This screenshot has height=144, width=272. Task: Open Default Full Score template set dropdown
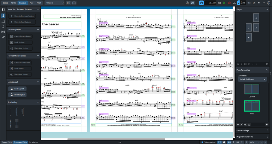pos(252,79)
